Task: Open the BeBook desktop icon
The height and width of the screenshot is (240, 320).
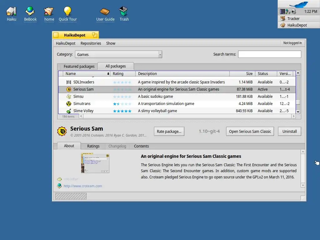Action: (x=30, y=11)
